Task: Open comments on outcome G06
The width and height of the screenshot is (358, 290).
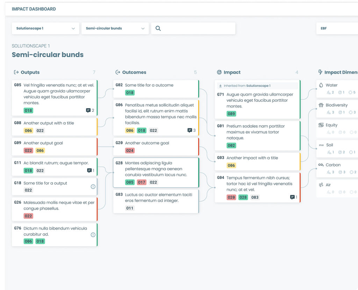Action: tap(190, 130)
